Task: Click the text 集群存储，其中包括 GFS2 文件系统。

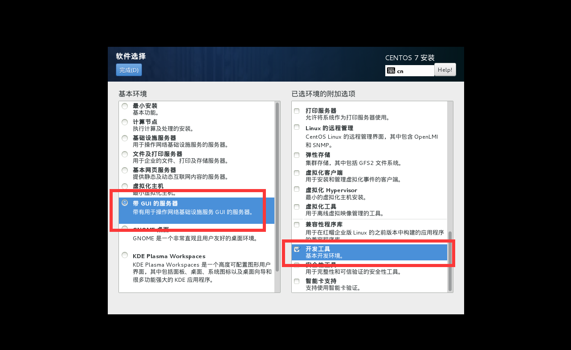Action: click(354, 163)
